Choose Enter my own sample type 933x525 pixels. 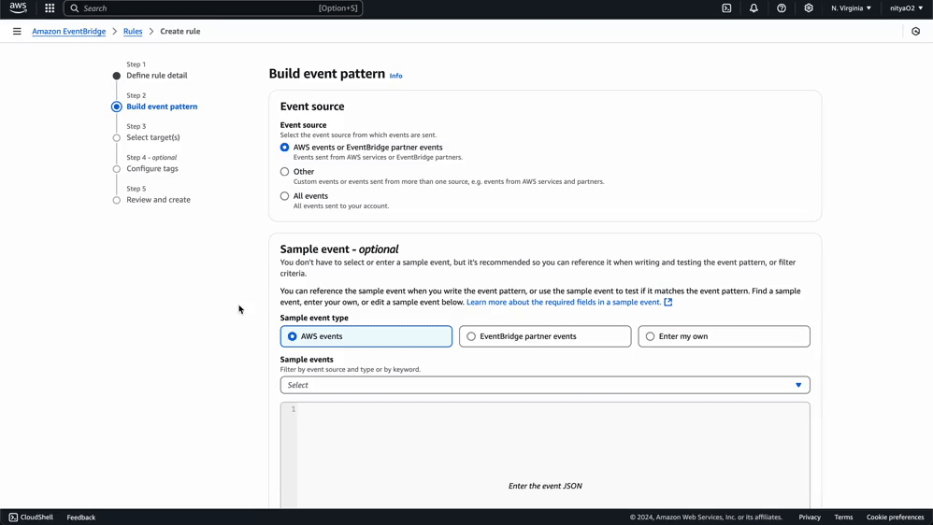click(725, 336)
